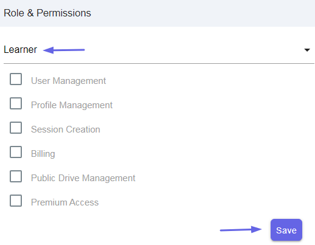Image resolution: width=315 pixels, height=245 pixels.
Task: Expand the role dropdown caret arrow
Action: 307,50
